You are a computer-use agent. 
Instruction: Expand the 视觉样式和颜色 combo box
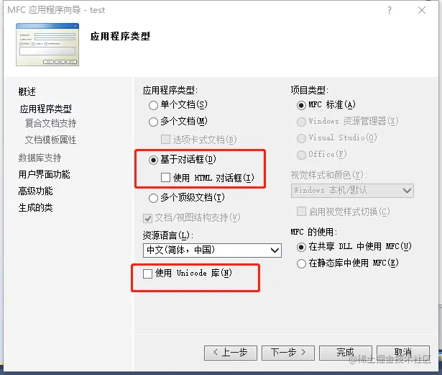352,191
